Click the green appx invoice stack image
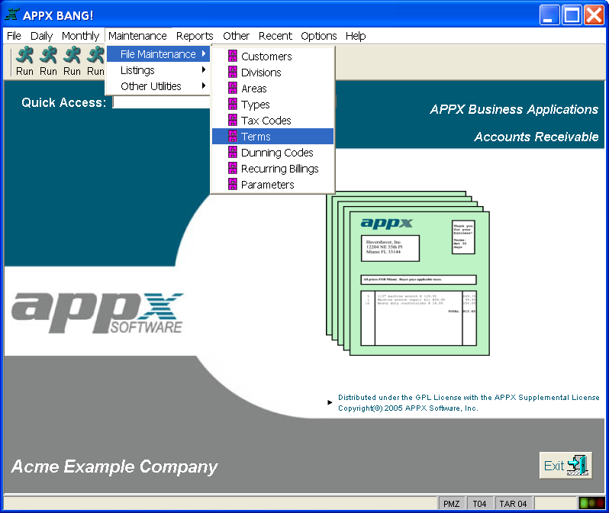Viewport: 609px width, 513px height. (408, 273)
